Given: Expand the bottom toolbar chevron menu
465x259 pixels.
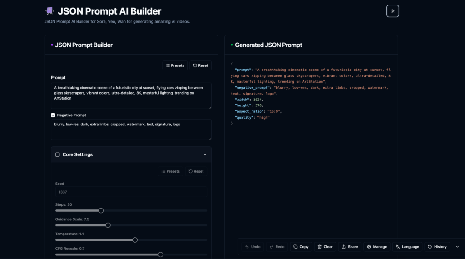Looking at the screenshot, I should [x=457, y=247].
